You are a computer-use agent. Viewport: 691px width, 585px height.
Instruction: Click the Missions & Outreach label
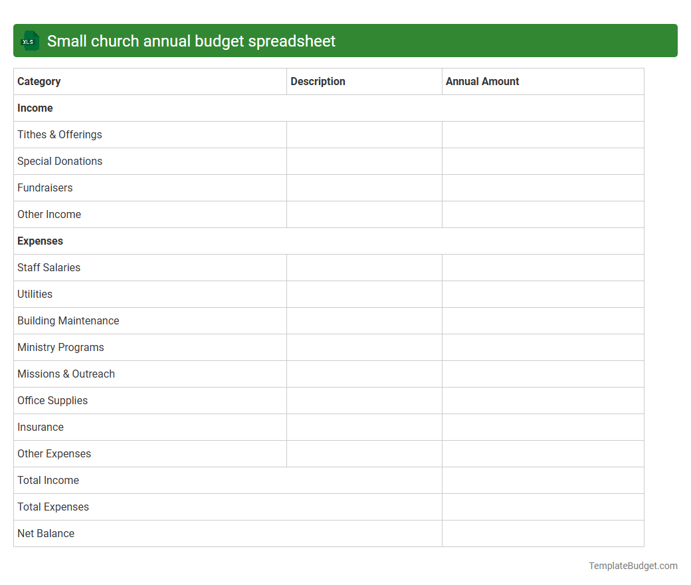coord(66,374)
